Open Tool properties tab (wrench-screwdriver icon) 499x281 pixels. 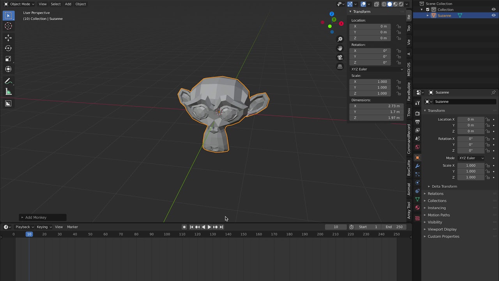click(417, 102)
